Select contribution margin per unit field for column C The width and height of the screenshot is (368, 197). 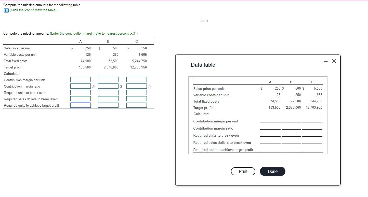pos(136,80)
